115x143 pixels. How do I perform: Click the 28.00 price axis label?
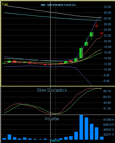click(x=107, y=18)
